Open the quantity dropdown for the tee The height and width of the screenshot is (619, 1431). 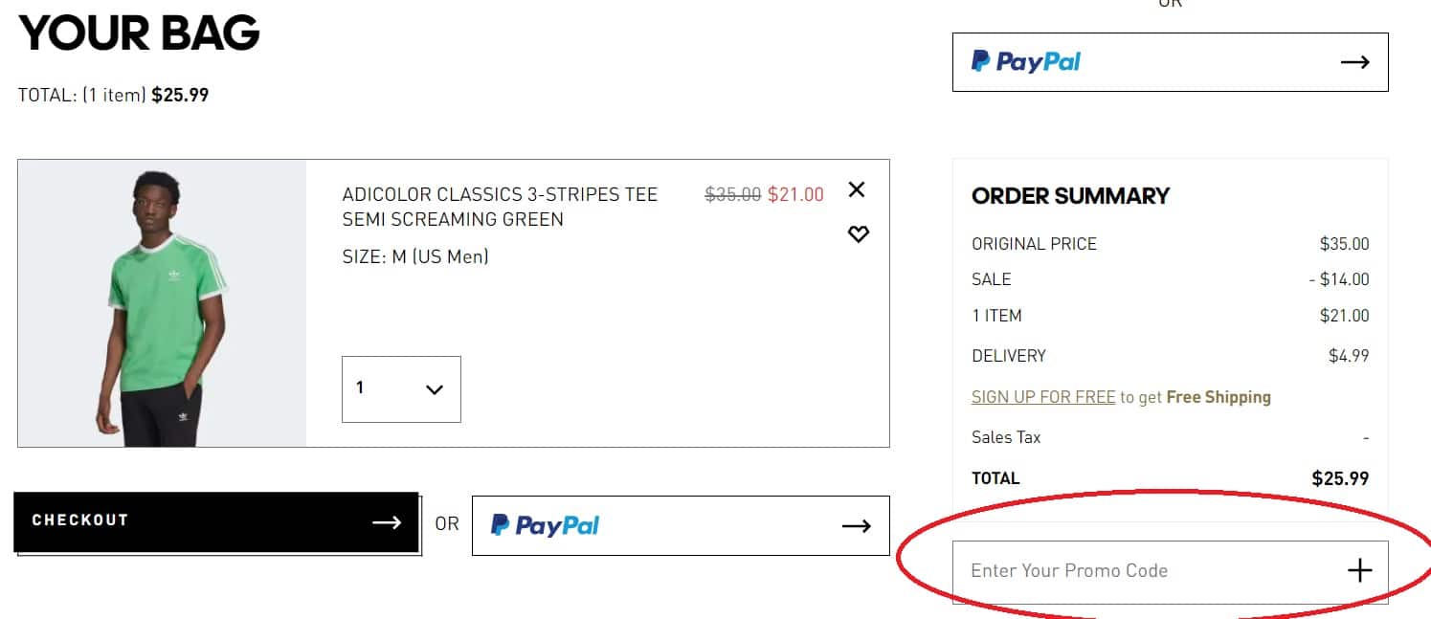pos(401,388)
